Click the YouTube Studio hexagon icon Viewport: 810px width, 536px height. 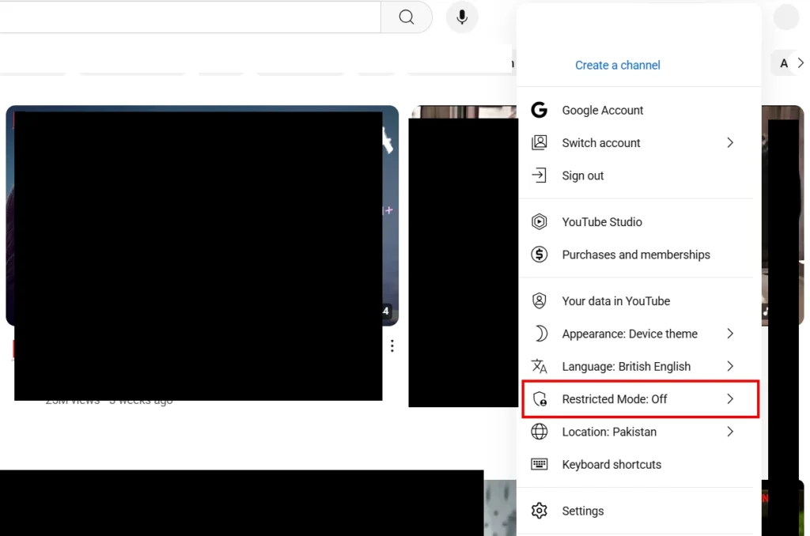point(539,222)
